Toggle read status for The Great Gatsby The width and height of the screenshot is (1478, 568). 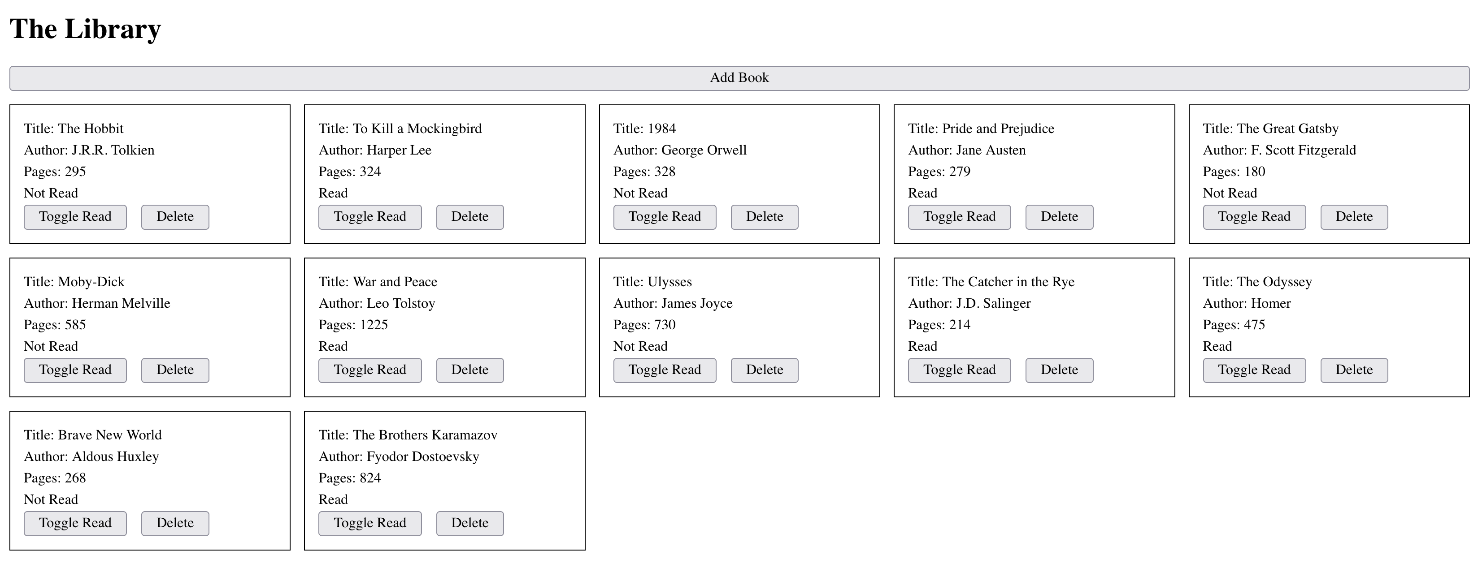pyautogui.click(x=1254, y=217)
